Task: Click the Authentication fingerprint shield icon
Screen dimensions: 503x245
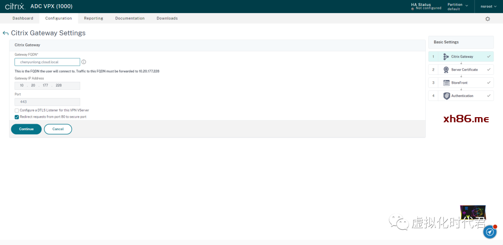Action: (x=446, y=96)
